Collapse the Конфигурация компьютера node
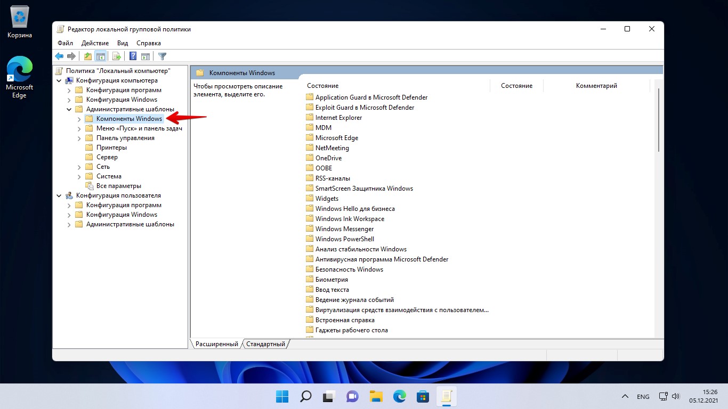 [x=59, y=80]
